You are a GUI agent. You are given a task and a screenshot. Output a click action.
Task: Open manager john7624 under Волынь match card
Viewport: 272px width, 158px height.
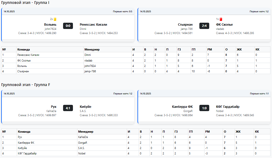(51, 29)
